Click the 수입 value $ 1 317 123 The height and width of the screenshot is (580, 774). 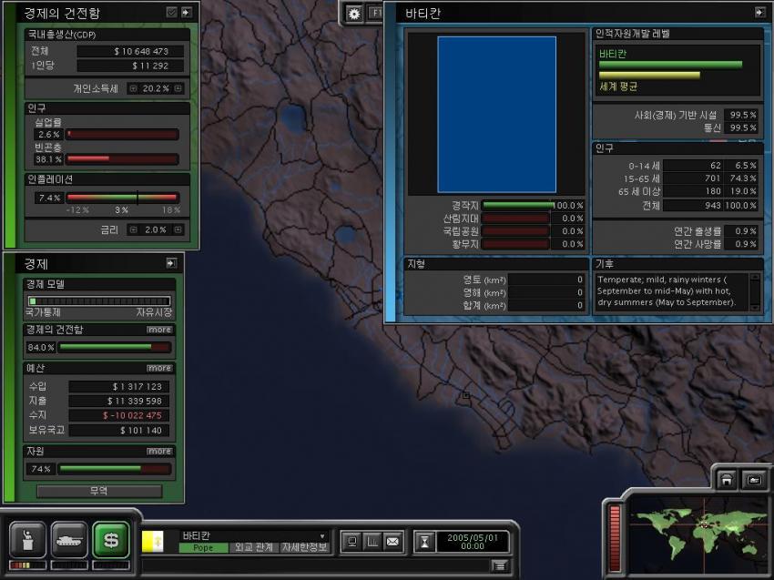point(118,386)
